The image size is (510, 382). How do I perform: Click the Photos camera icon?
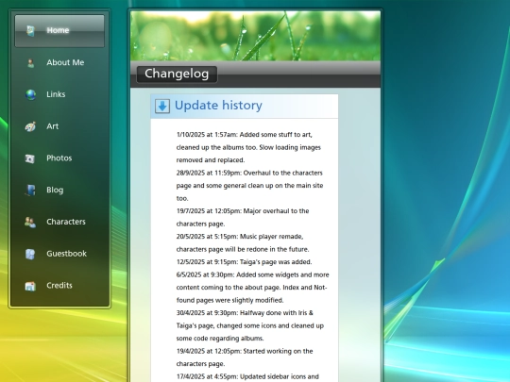30,158
